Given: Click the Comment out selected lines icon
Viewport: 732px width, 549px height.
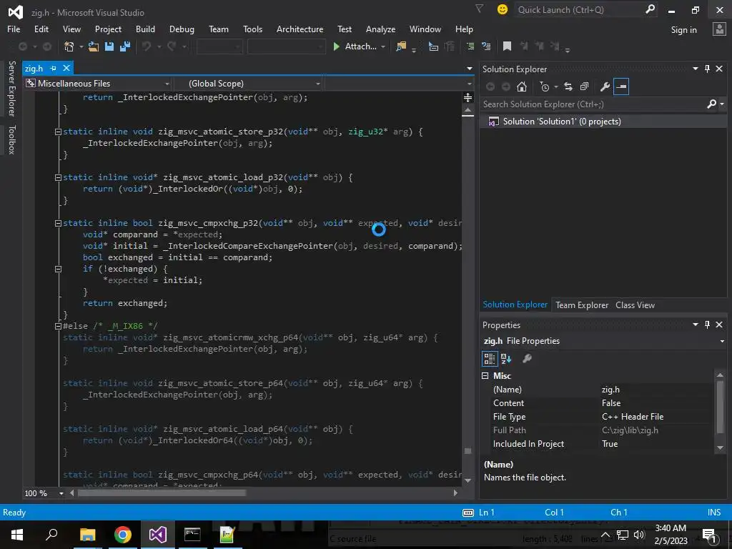Looking at the screenshot, I should point(470,46).
